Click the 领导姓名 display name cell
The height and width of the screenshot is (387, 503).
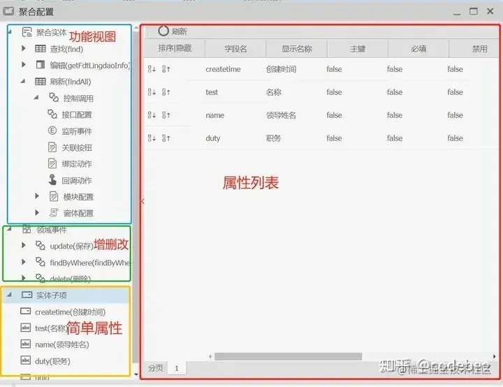pyautogui.click(x=281, y=115)
